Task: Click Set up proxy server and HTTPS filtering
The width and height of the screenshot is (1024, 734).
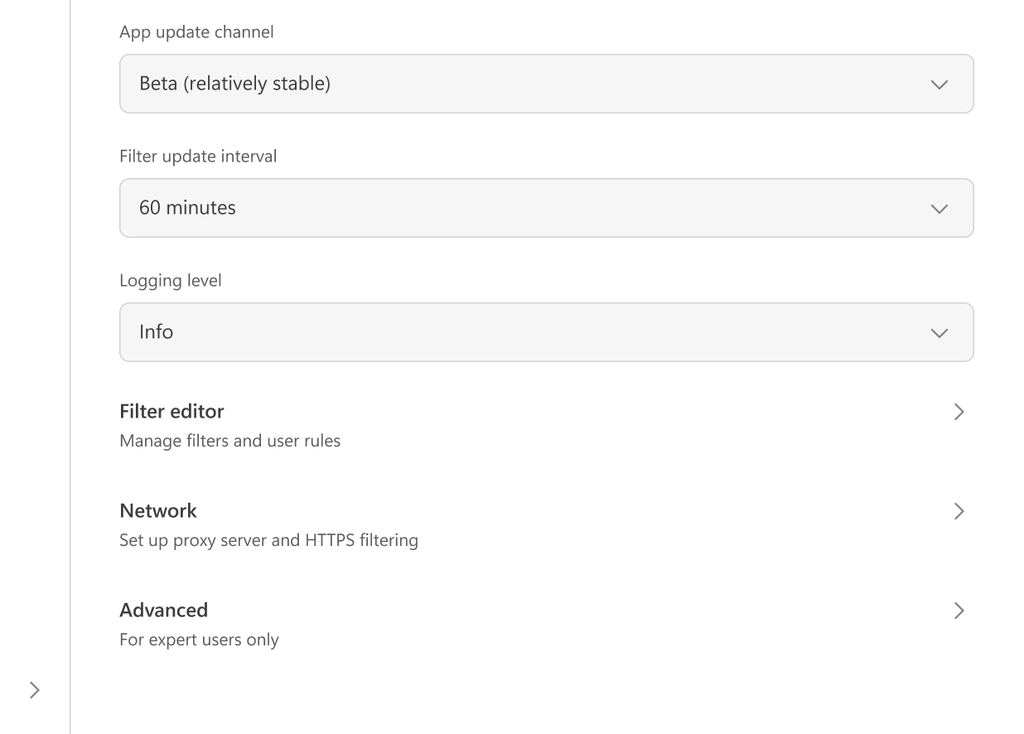Action: 268,539
